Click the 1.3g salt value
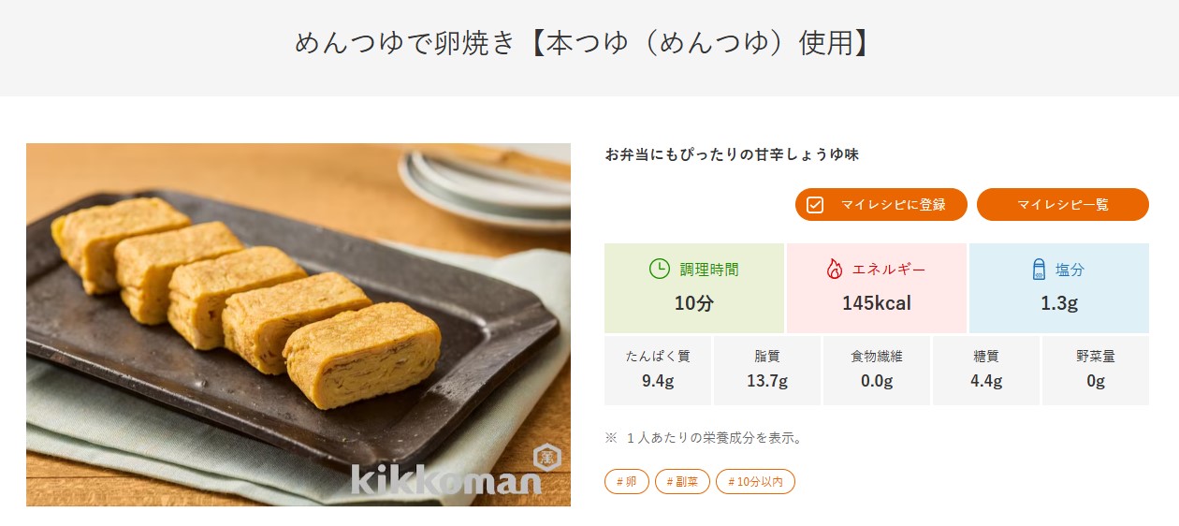The image size is (1179, 526). pyautogui.click(x=1059, y=303)
